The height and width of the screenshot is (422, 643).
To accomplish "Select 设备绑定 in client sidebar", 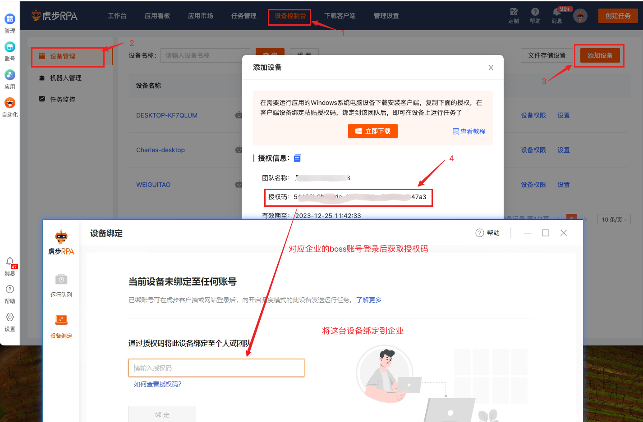I will click(x=61, y=327).
